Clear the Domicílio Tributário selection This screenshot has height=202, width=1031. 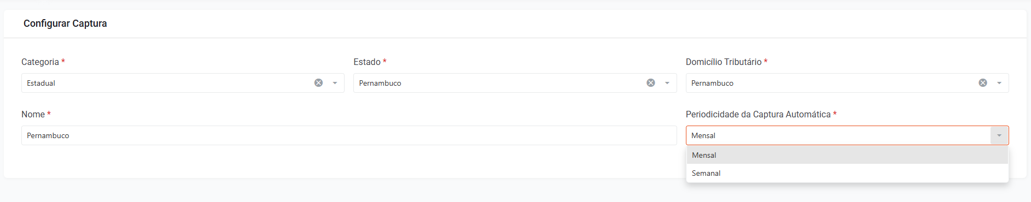coord(983,83)
